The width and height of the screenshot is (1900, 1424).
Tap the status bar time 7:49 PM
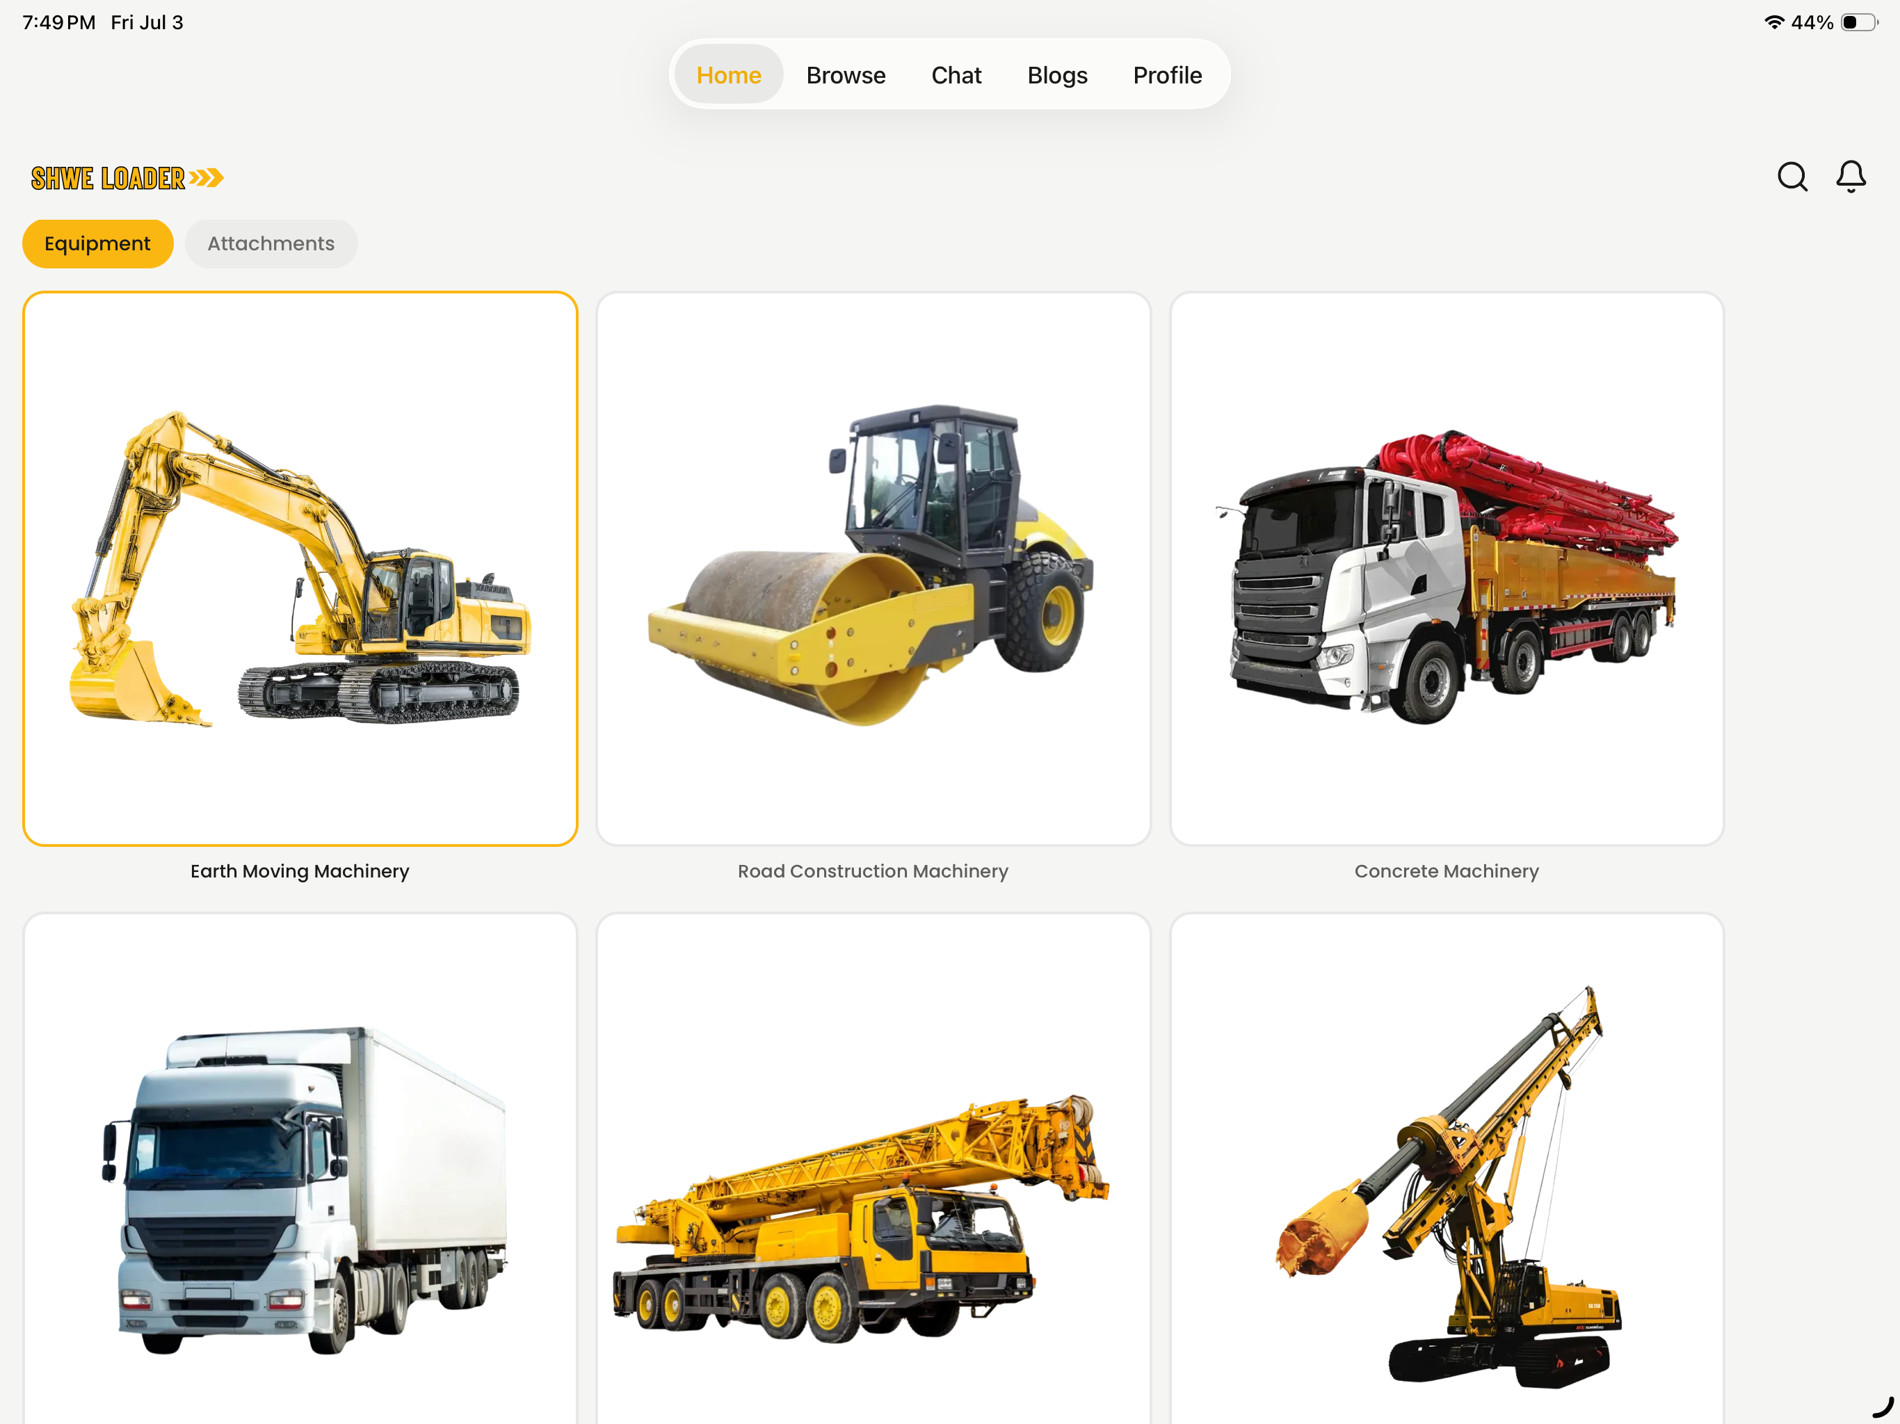click(59, 22)
